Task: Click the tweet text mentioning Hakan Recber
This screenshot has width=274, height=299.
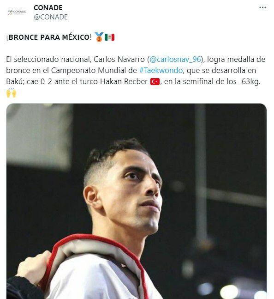Action: (124, 82)
